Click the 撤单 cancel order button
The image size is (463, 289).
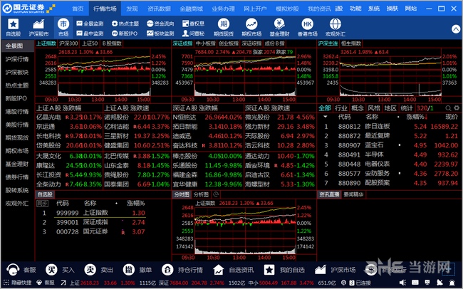137,270
